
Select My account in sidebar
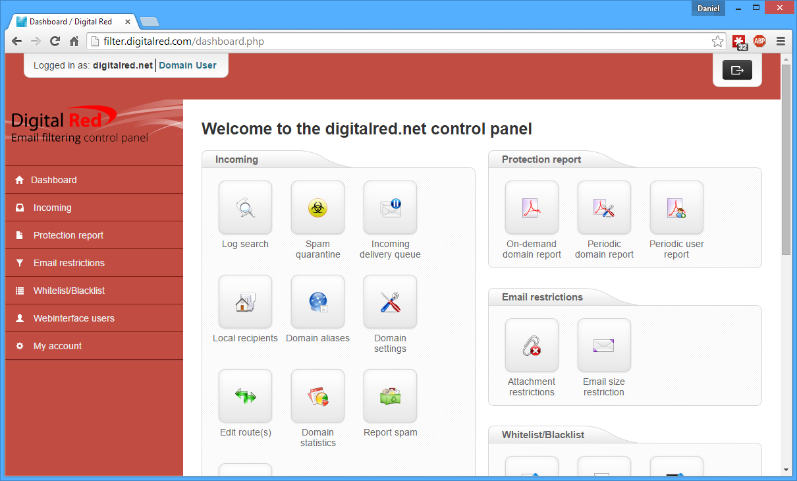94,346
